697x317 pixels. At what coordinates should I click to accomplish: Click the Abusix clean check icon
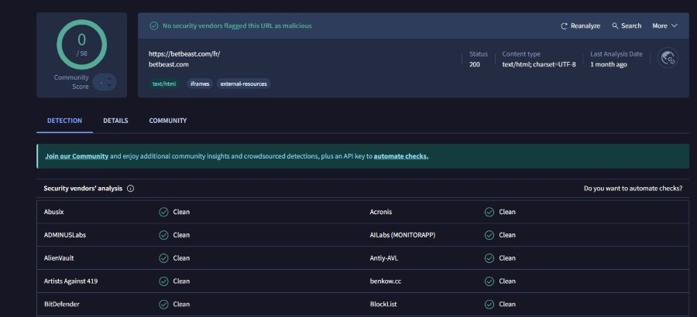[x=163, y=212]
